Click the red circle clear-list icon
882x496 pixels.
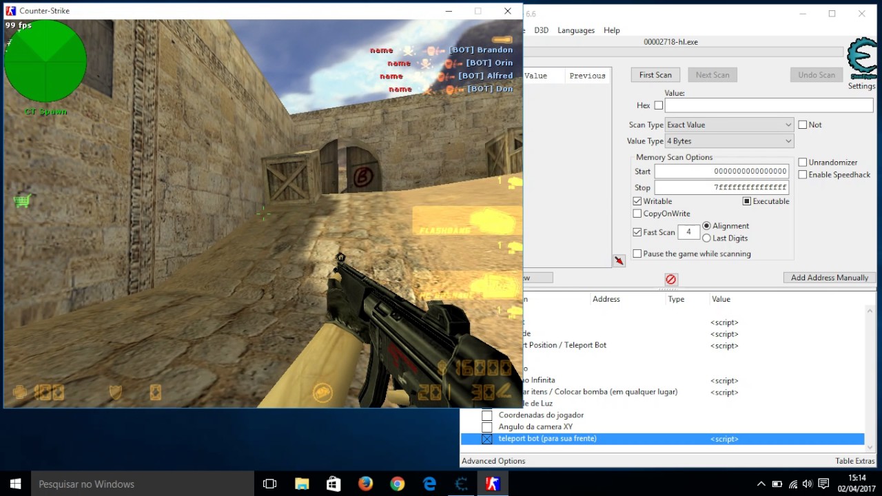(670, 279)
